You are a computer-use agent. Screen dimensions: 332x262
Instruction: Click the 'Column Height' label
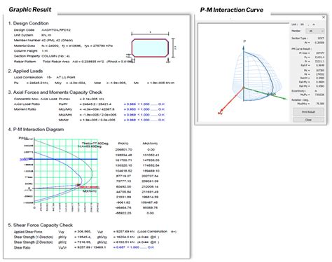click(x=25, y=51)
